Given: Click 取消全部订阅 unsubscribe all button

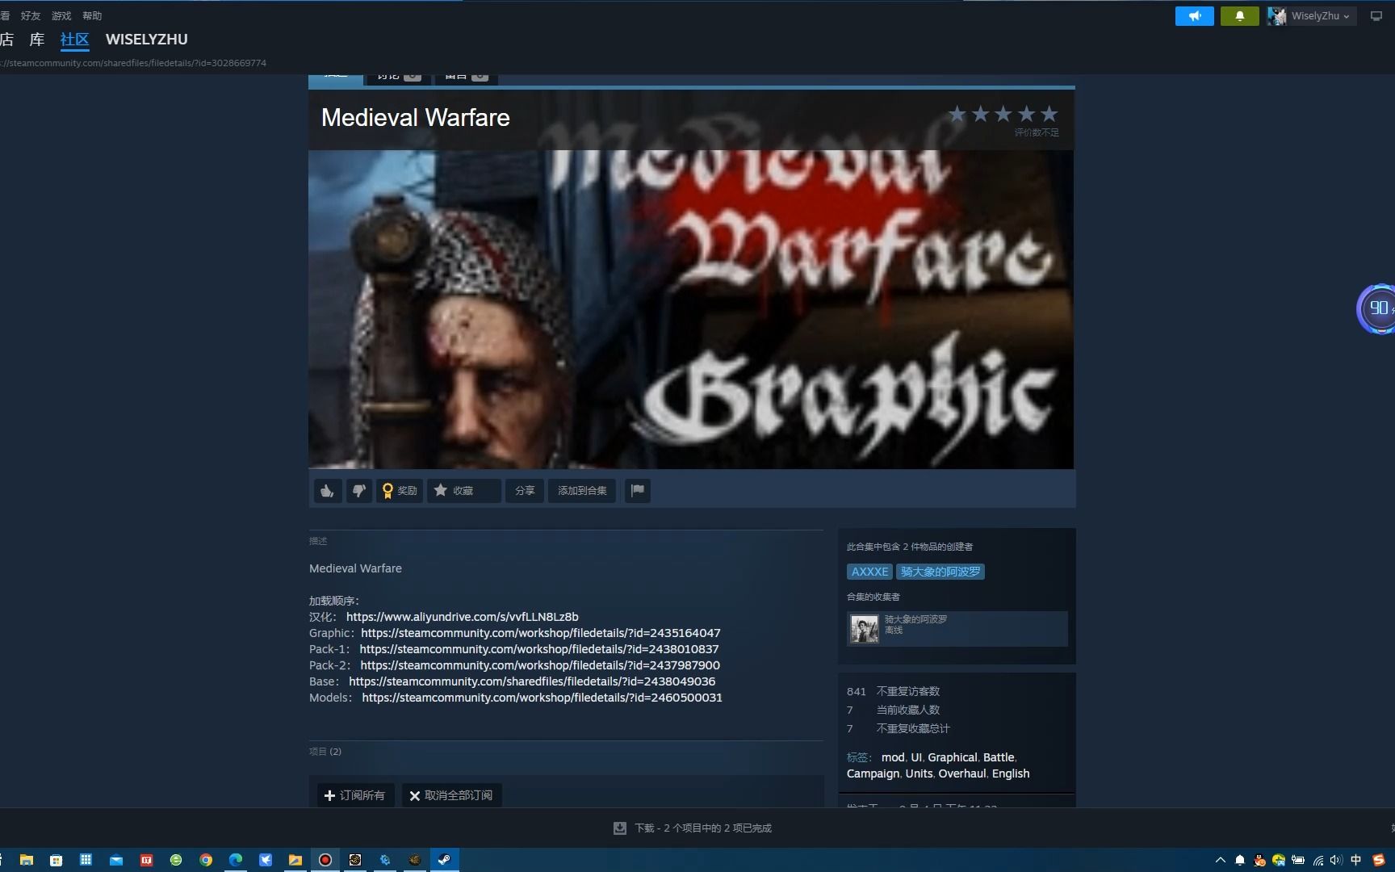Looking at the screenshot, I should [x=451, y=795].
